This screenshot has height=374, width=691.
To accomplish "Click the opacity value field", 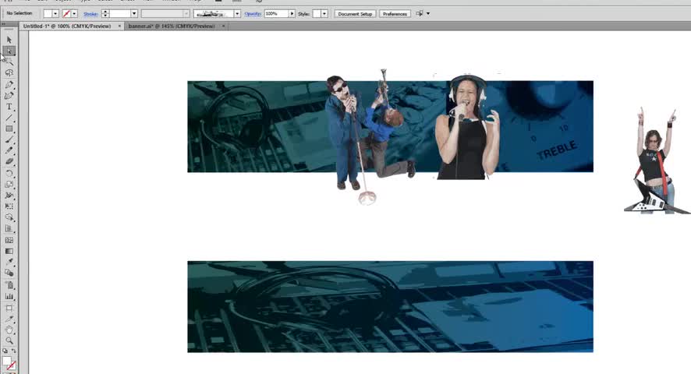I will click(x=276, y=14).
